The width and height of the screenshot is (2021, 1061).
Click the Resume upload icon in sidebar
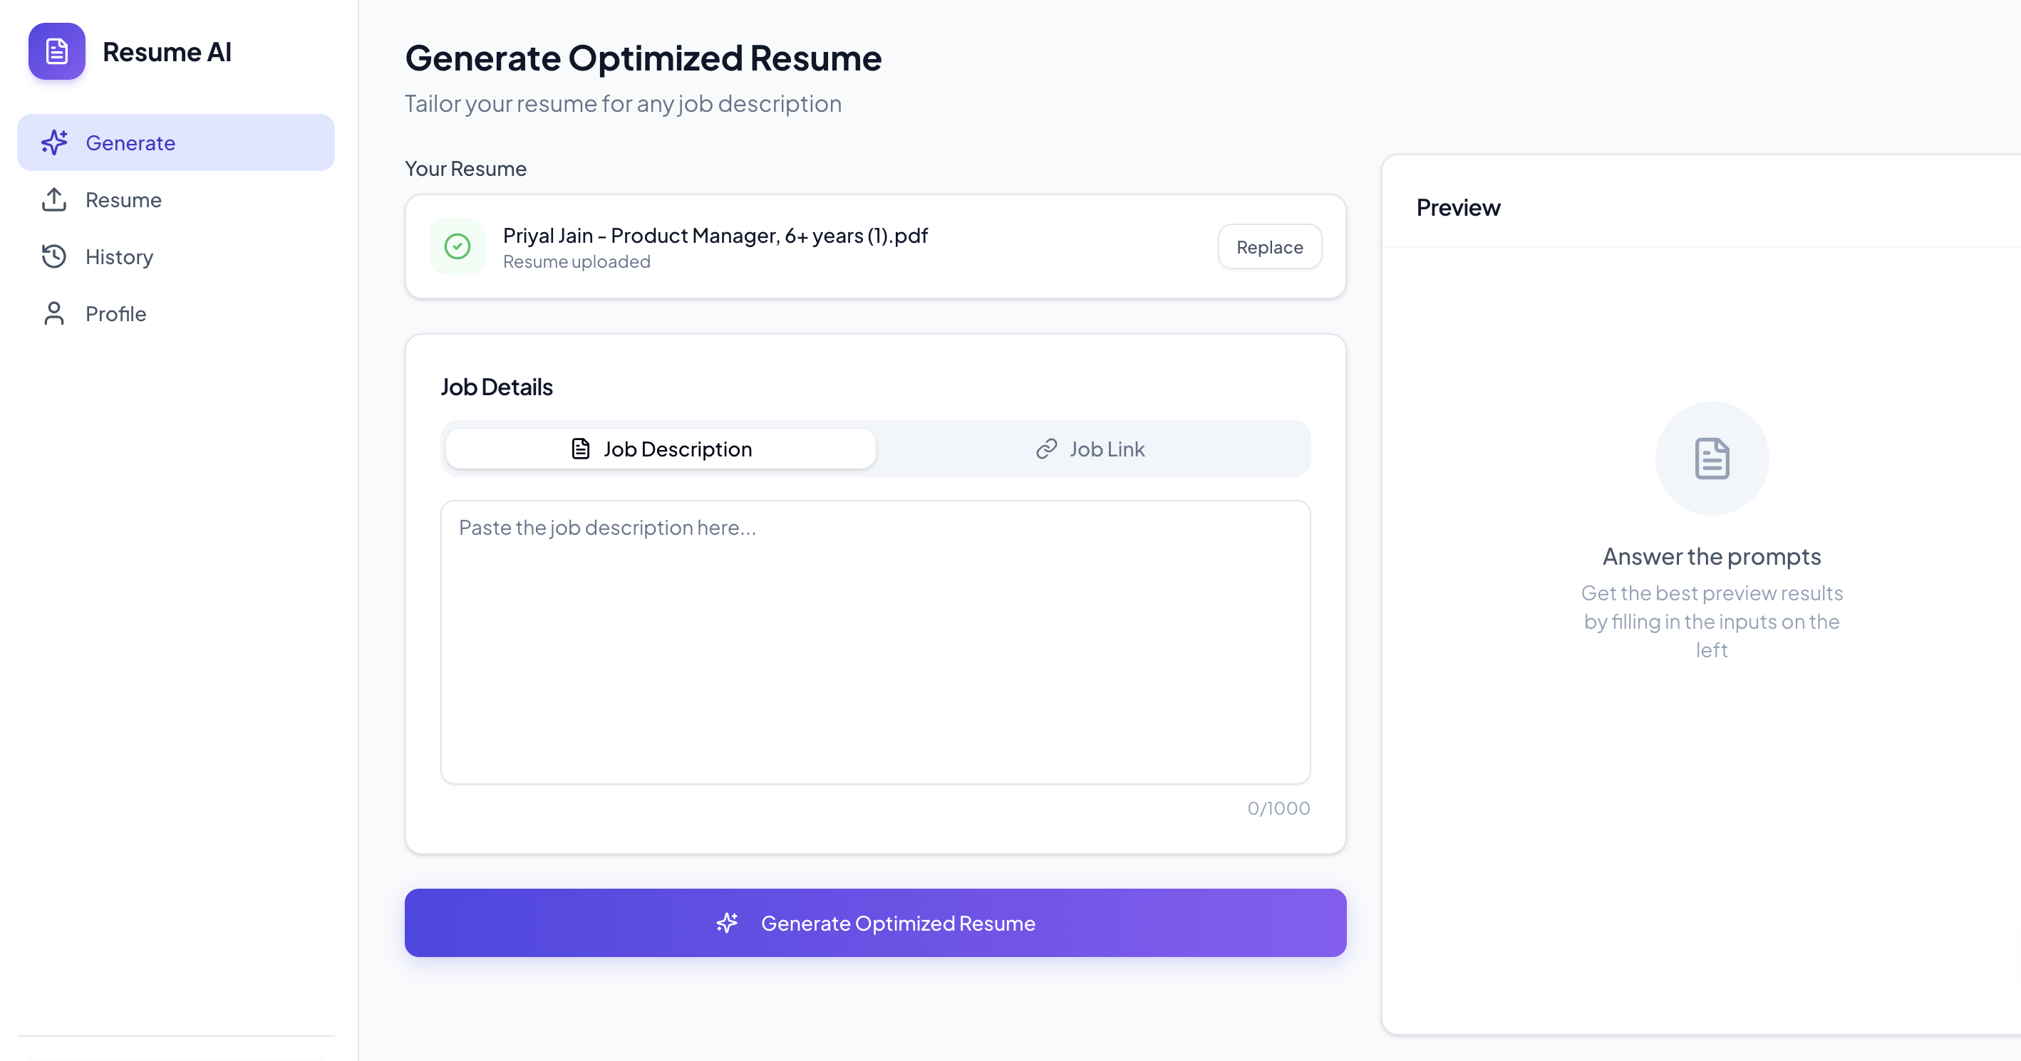click(x=53, y=200)
